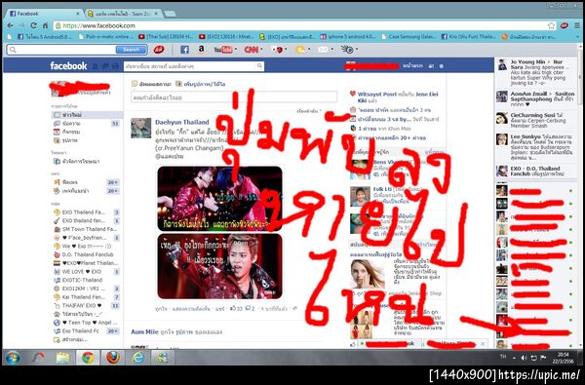Open EXO - D.O. Thailand Fanclub ticker story
The width and height of the screenshot is (585, 385).
[x=535, y=172]
